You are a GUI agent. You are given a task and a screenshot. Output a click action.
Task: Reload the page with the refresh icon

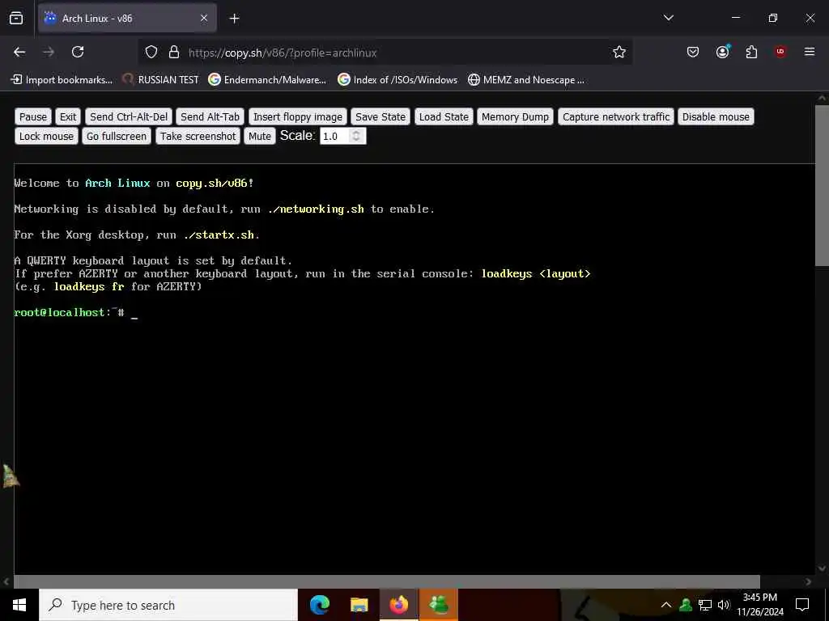[78, 52]
